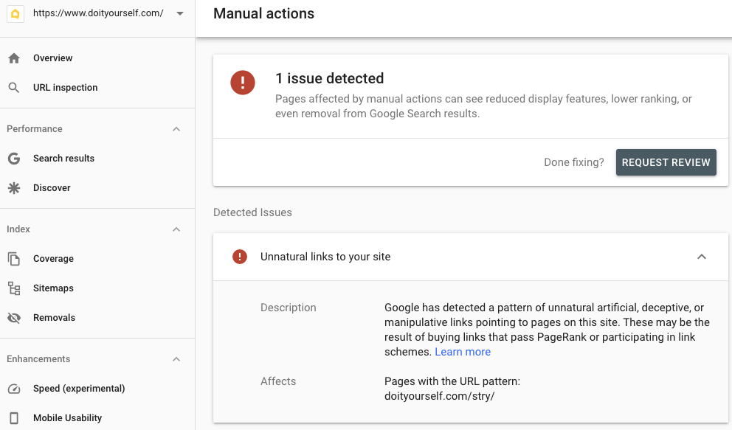Viewport: 732px width, 430px height.
Task: Click the Done fixing? text
Action: click(574, 162)
